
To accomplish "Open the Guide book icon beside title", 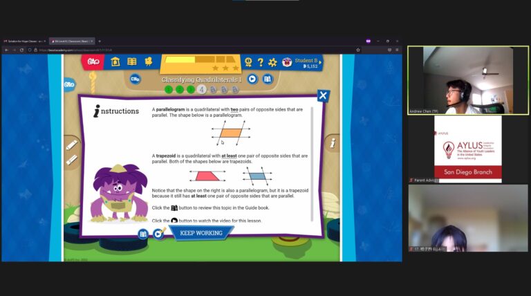I will tap(267, 79).
